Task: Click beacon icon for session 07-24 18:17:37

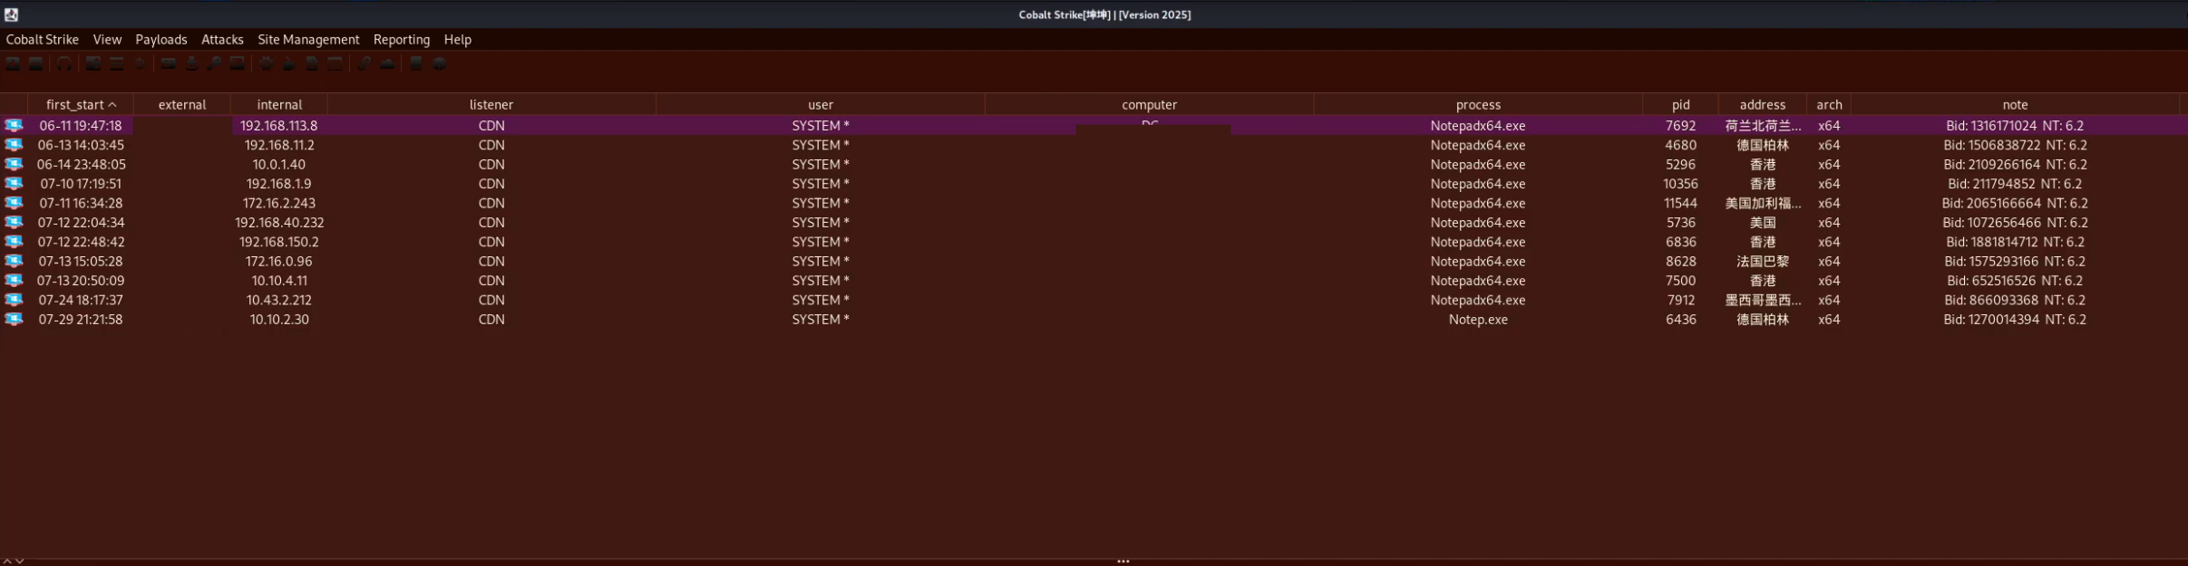Action: coord(14,300)
